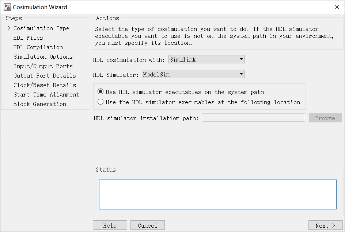Close the Cosimulation Wizard window
The width and height of the screenshot is (345, 232).
coord(337,7)
